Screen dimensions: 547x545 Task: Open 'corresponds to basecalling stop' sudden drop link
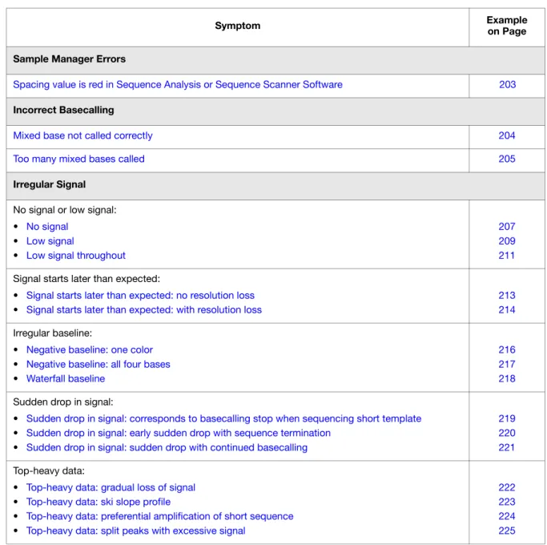tap(223, 418)
